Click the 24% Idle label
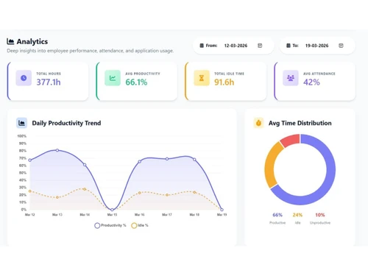 tap(297, 215)
